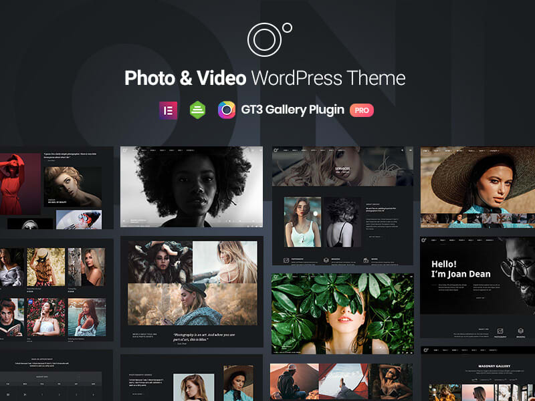The image size is (535, 401).
Task: Open the blonde portrait captioned thumbnail top left
Action: tap(73, 187)
